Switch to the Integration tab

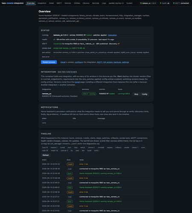pyautogui.click(x=42, y=3)
